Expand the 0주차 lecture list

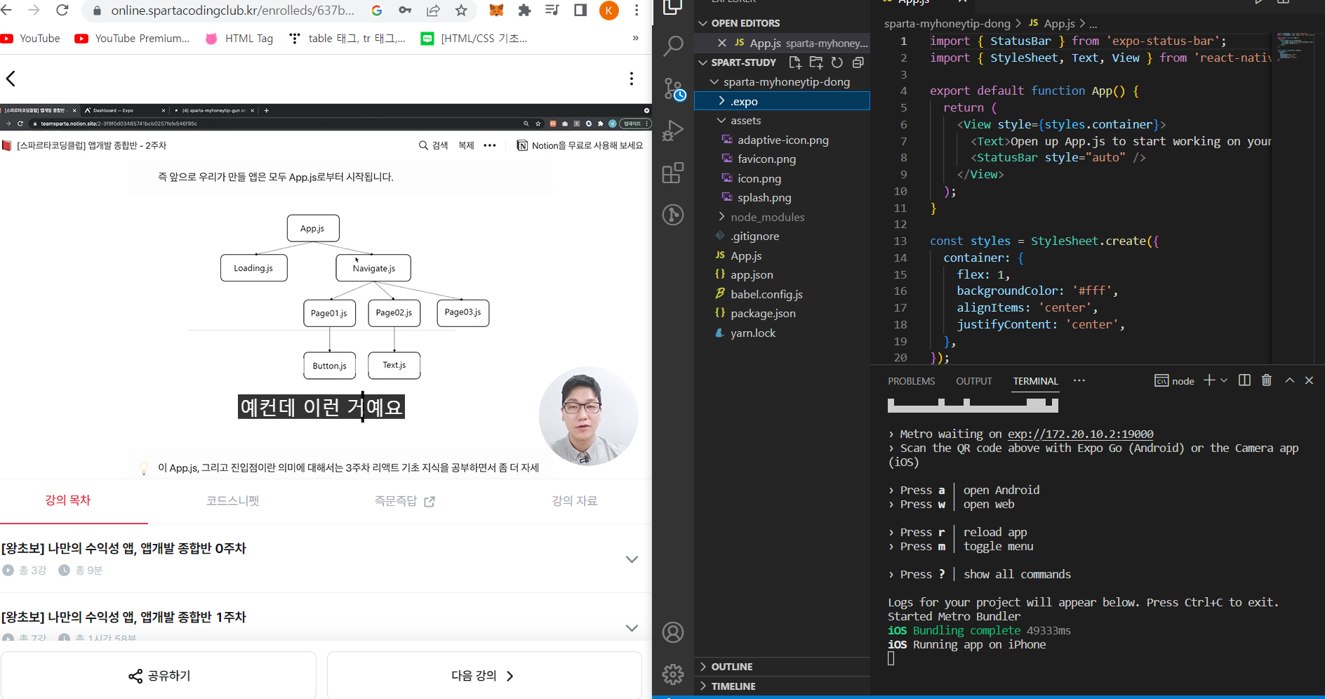point(632,559)
